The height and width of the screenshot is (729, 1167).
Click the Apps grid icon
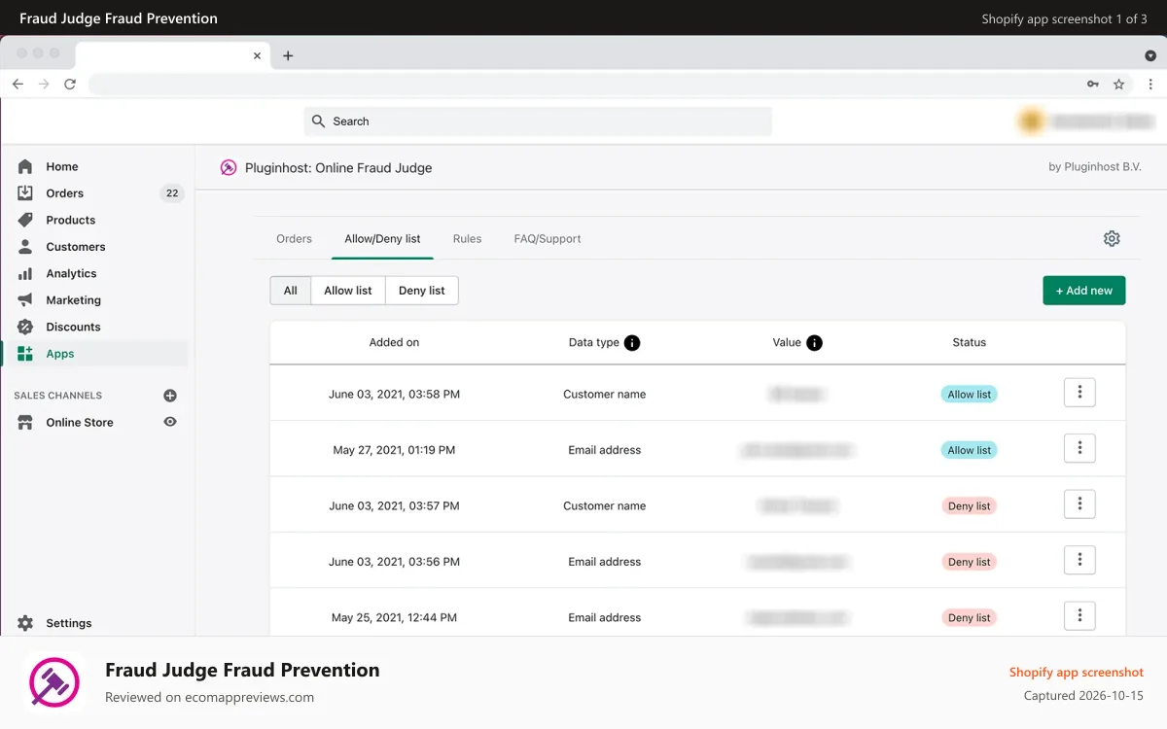pos(25,354)
